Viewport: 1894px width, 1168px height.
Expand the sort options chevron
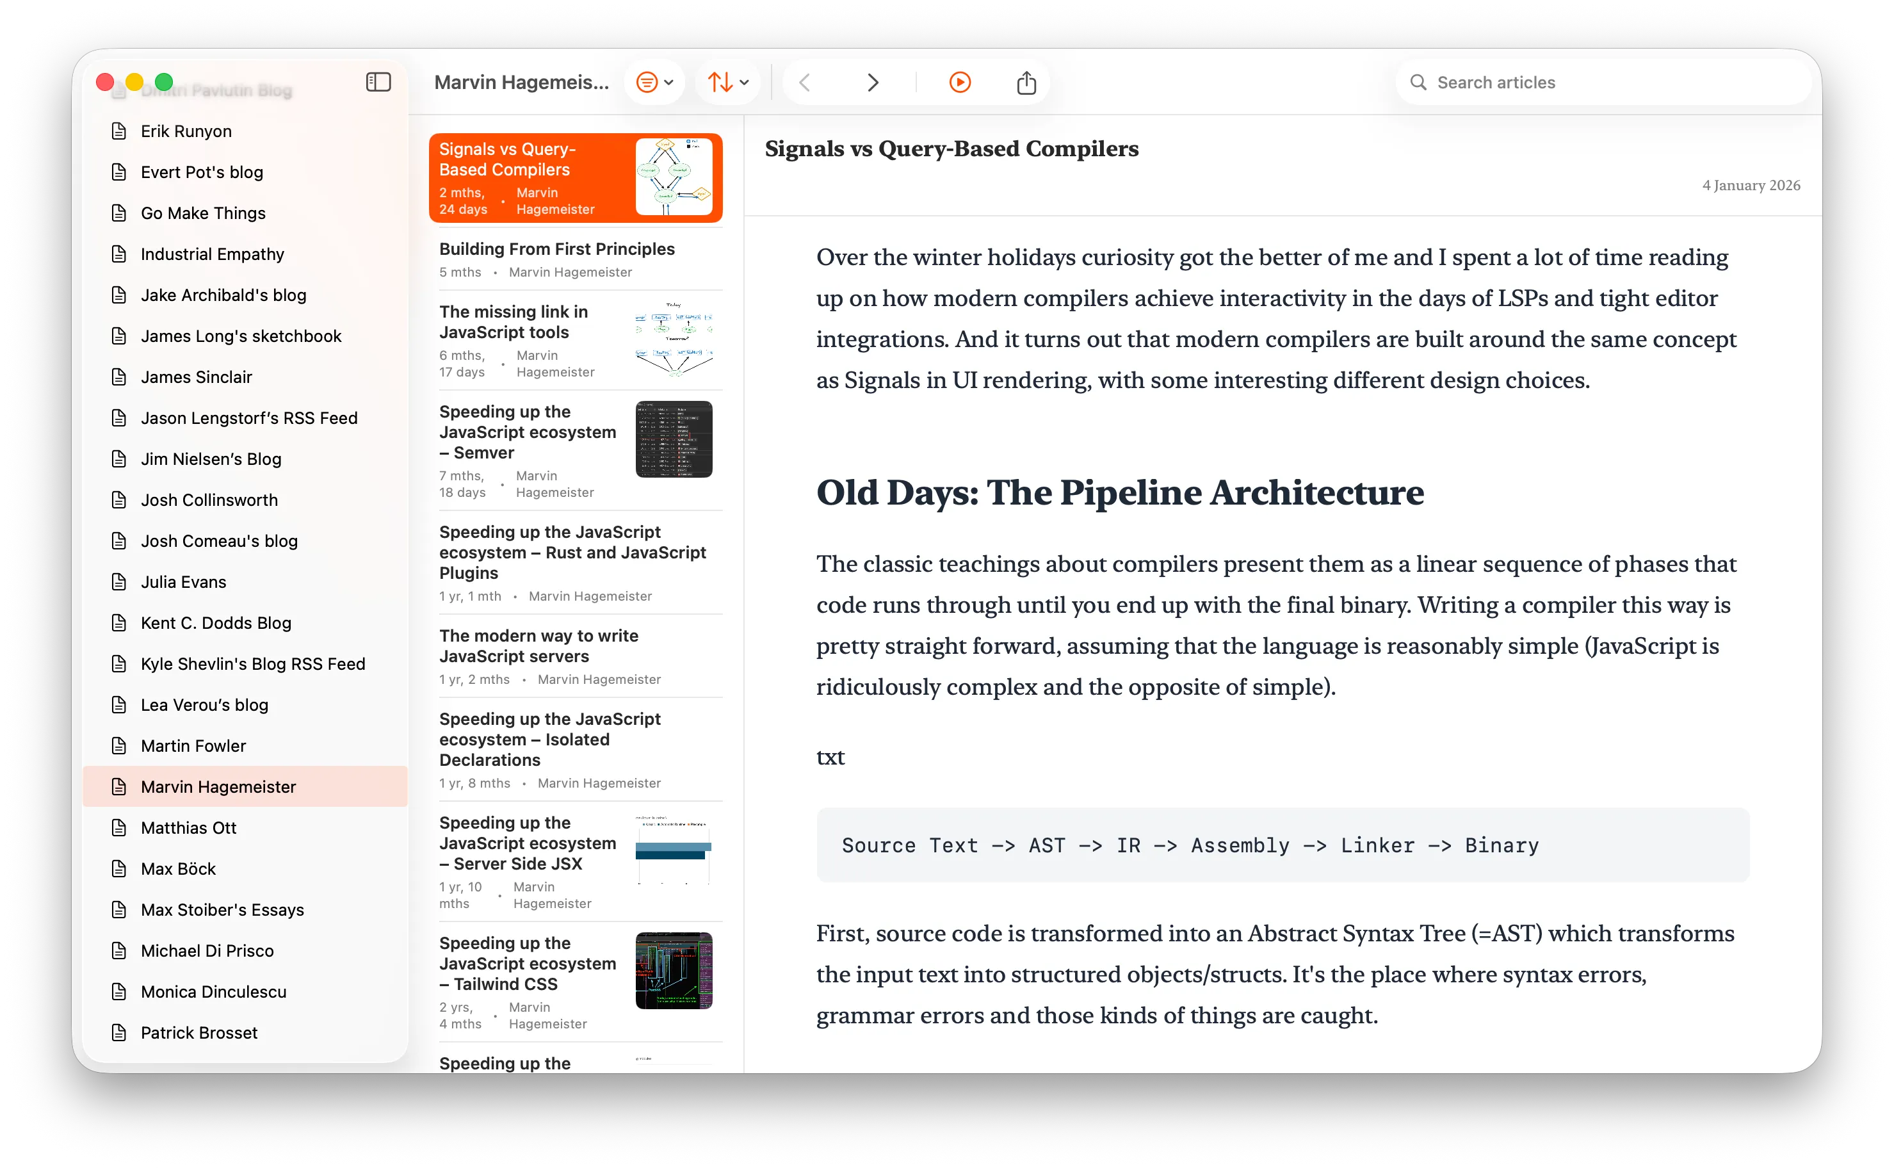743,82
